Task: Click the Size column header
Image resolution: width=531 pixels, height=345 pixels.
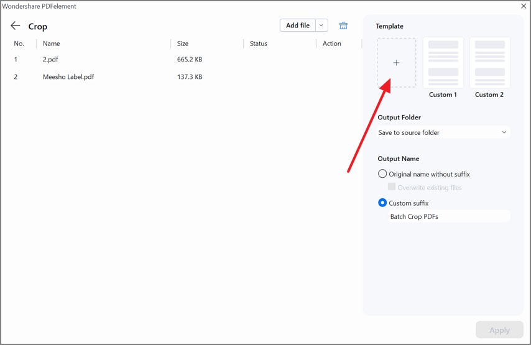Action: coord(183,44)
